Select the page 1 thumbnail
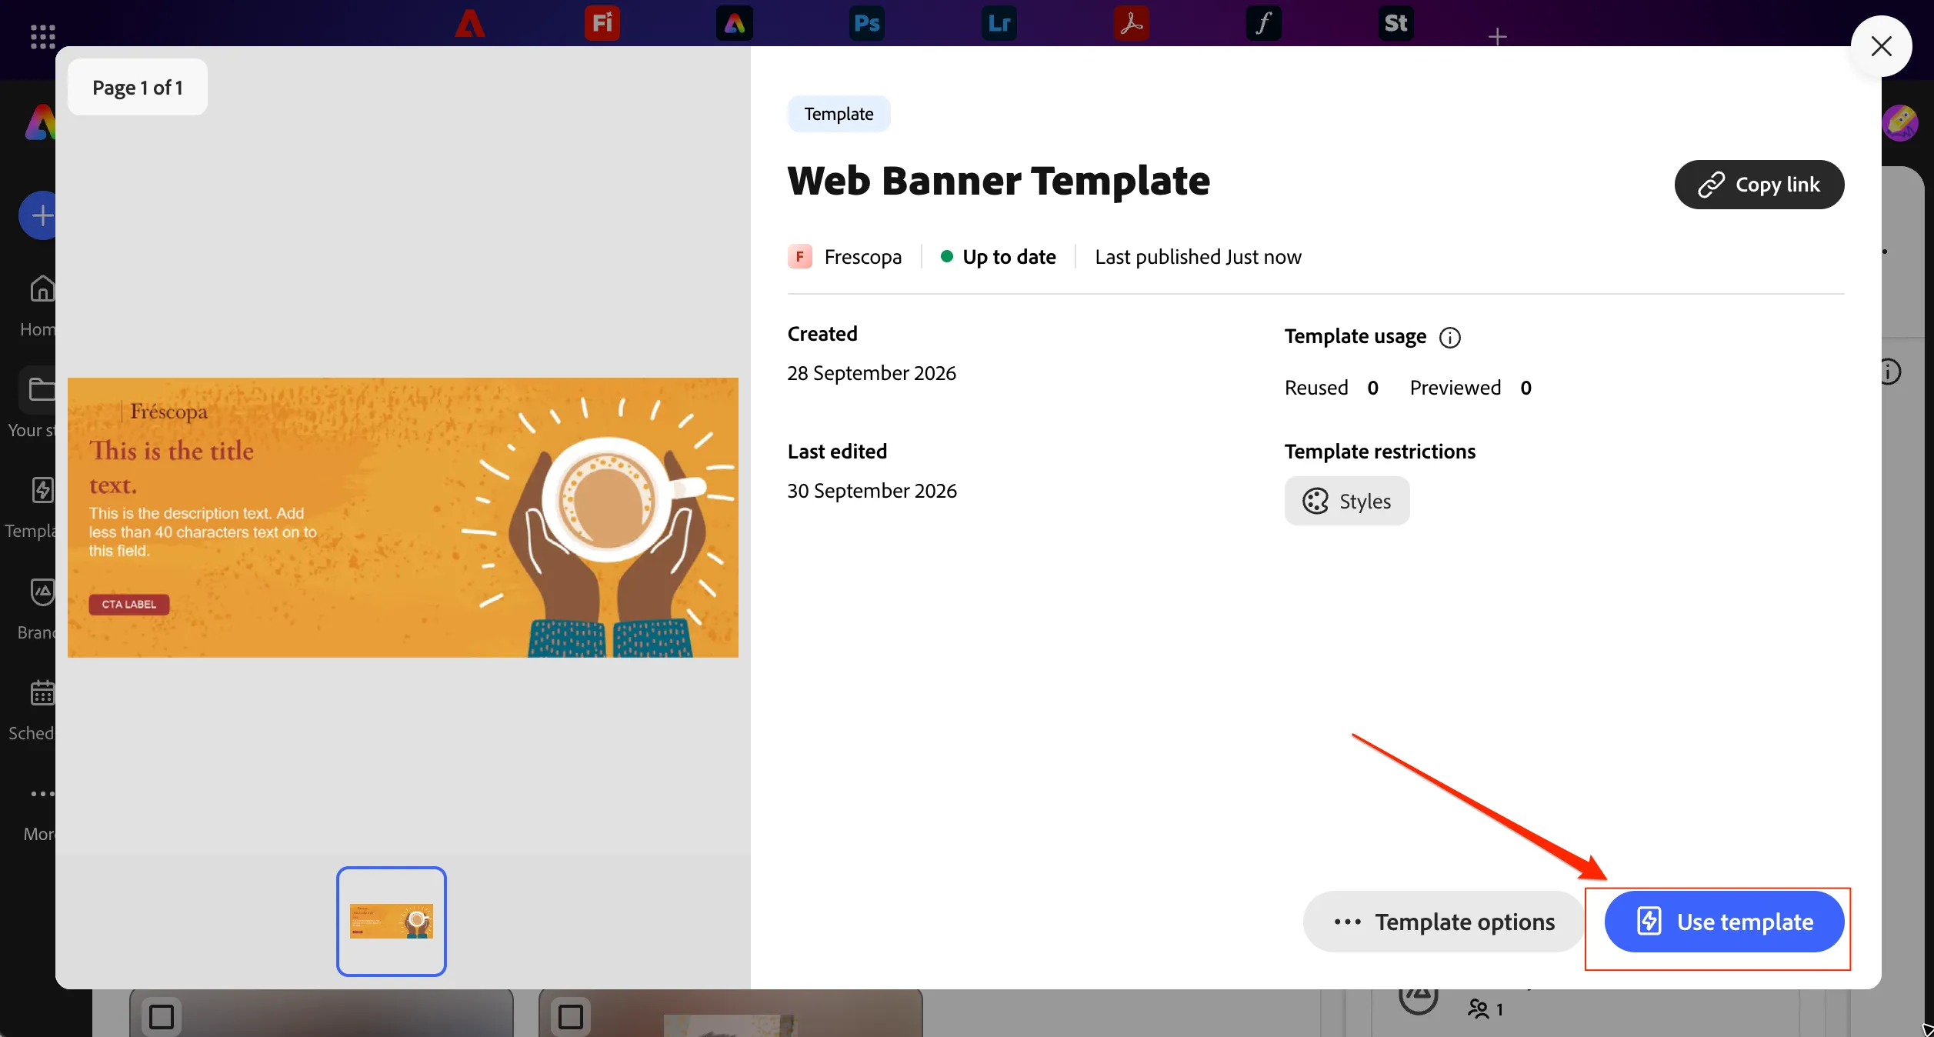The image size is (1934, 1037). (x=392, y=922)
